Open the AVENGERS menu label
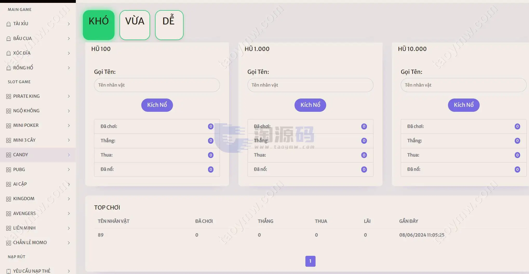Screen dimensions: 529x274 tap(24, 213)
